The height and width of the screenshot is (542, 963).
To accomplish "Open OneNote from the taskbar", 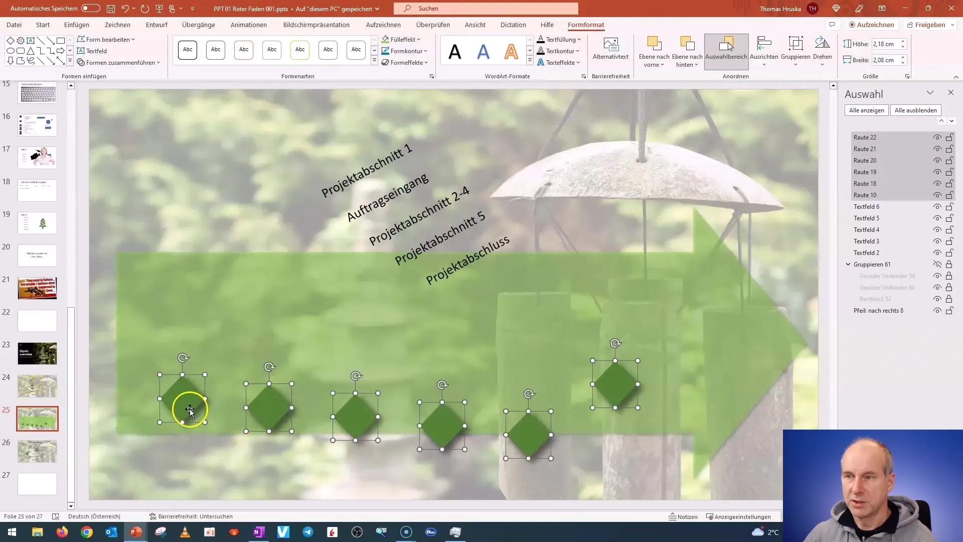I will (259, 532).
